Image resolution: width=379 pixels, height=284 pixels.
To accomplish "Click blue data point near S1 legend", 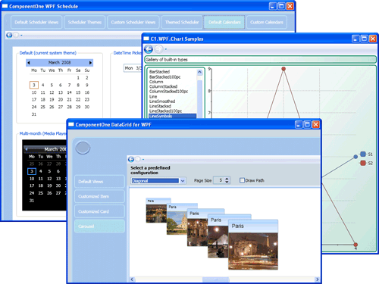I will point(356,157).
